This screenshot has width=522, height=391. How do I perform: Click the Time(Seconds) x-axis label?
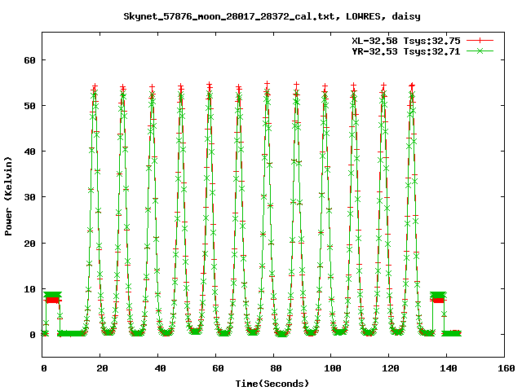pos(272,384)
